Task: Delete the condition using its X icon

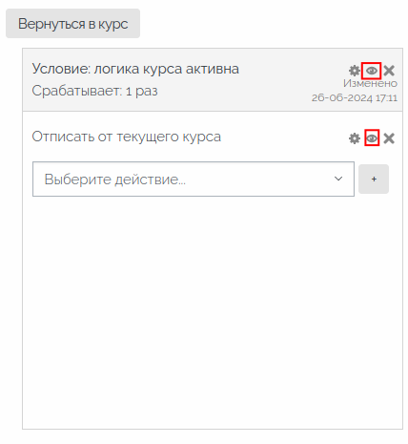Action: 389,71
